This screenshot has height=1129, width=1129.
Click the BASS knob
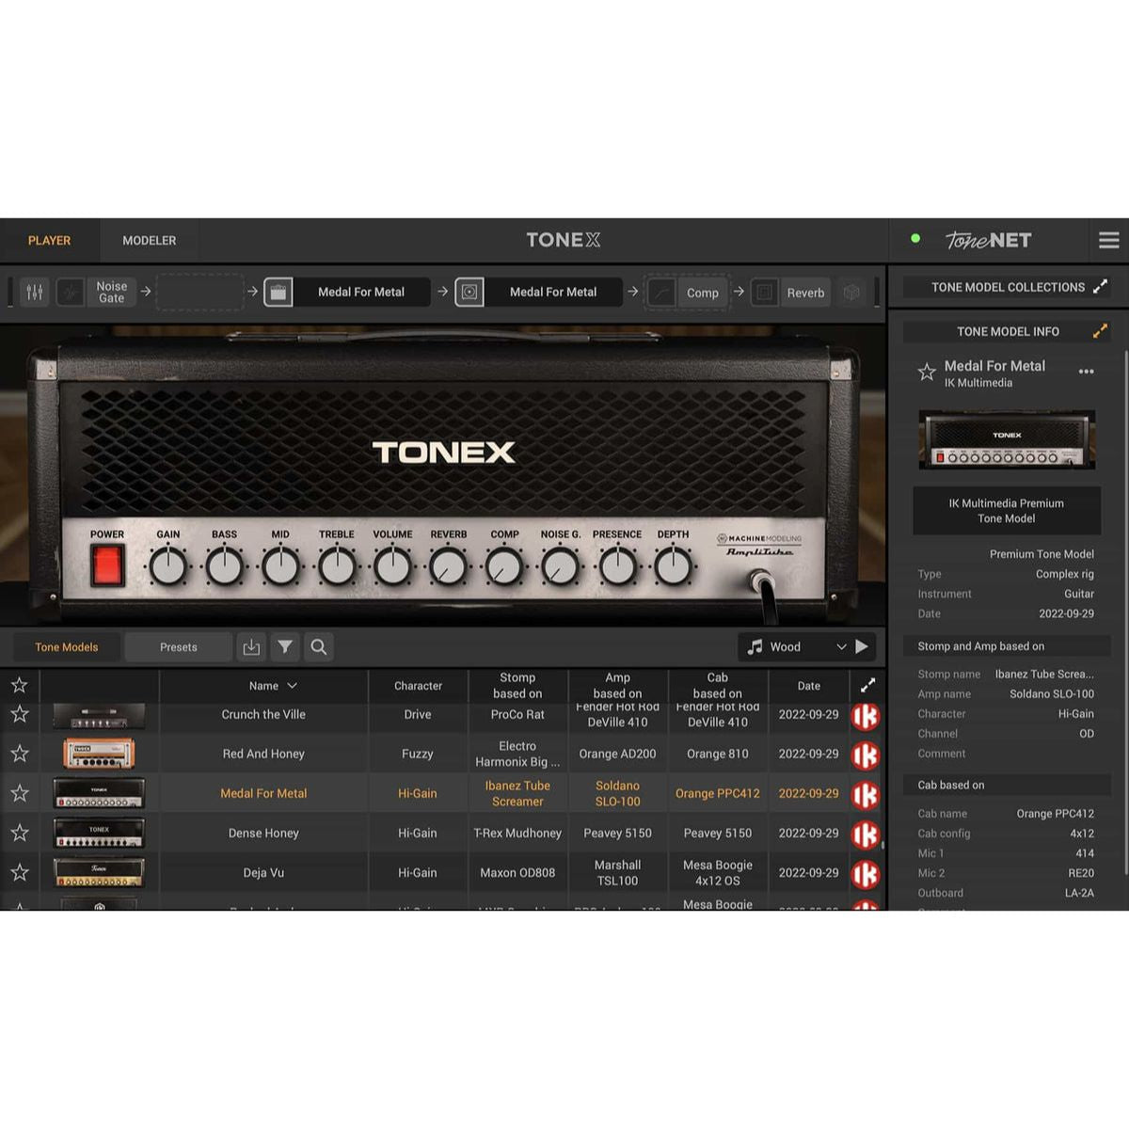224,567
